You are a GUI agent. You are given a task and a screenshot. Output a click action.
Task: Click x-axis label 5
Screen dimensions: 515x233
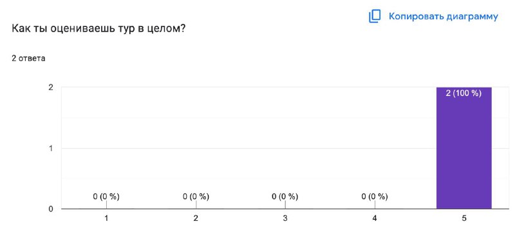(x=464, y=219)
